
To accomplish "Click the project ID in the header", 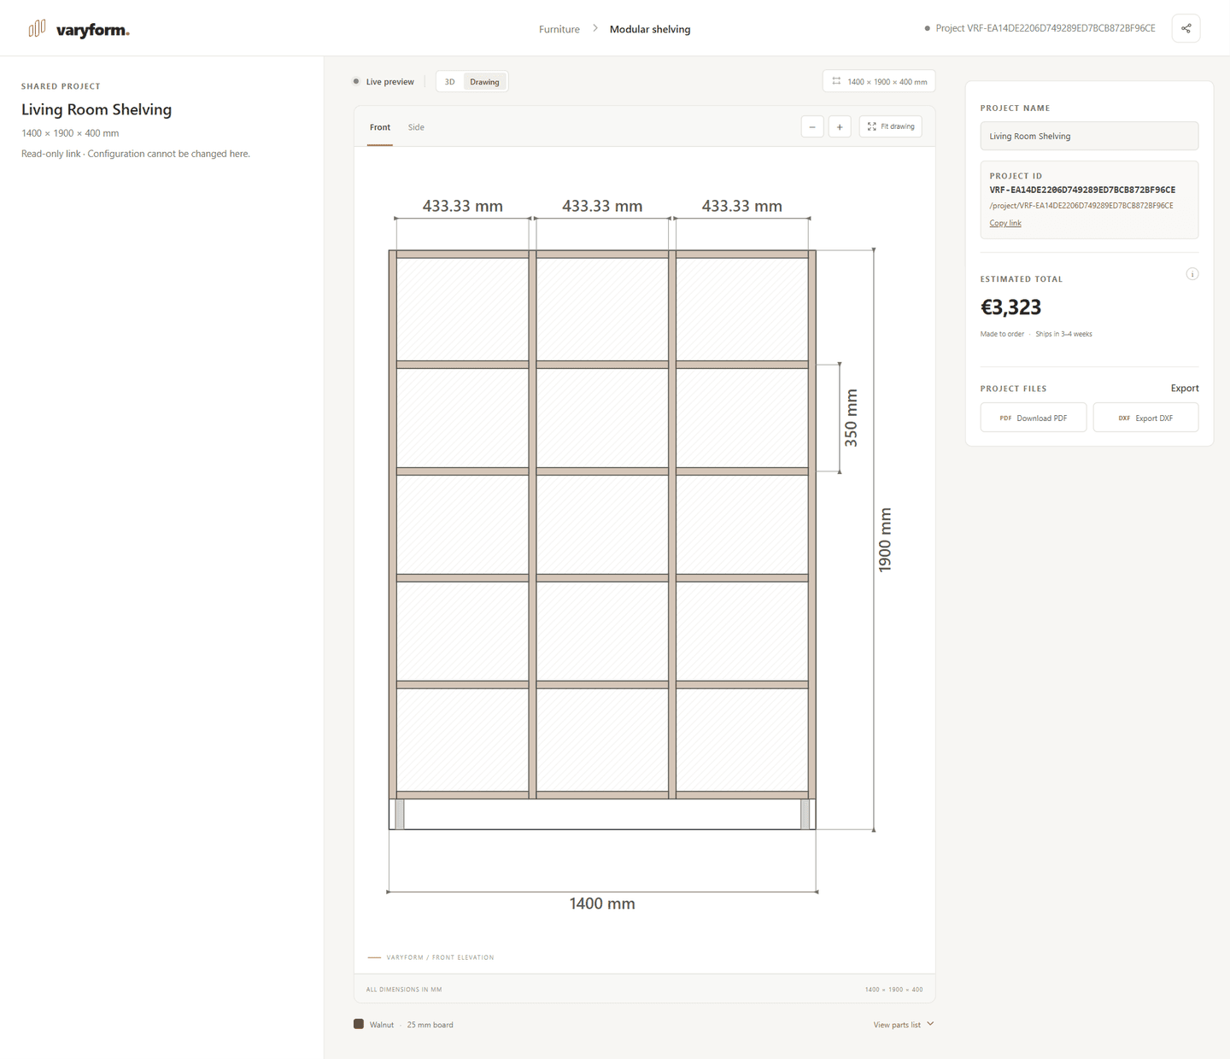I will click(x=1045, y=28).
